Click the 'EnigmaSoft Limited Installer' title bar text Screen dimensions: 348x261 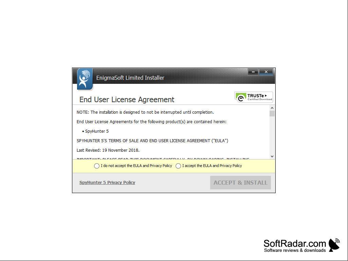click(130, 78)
